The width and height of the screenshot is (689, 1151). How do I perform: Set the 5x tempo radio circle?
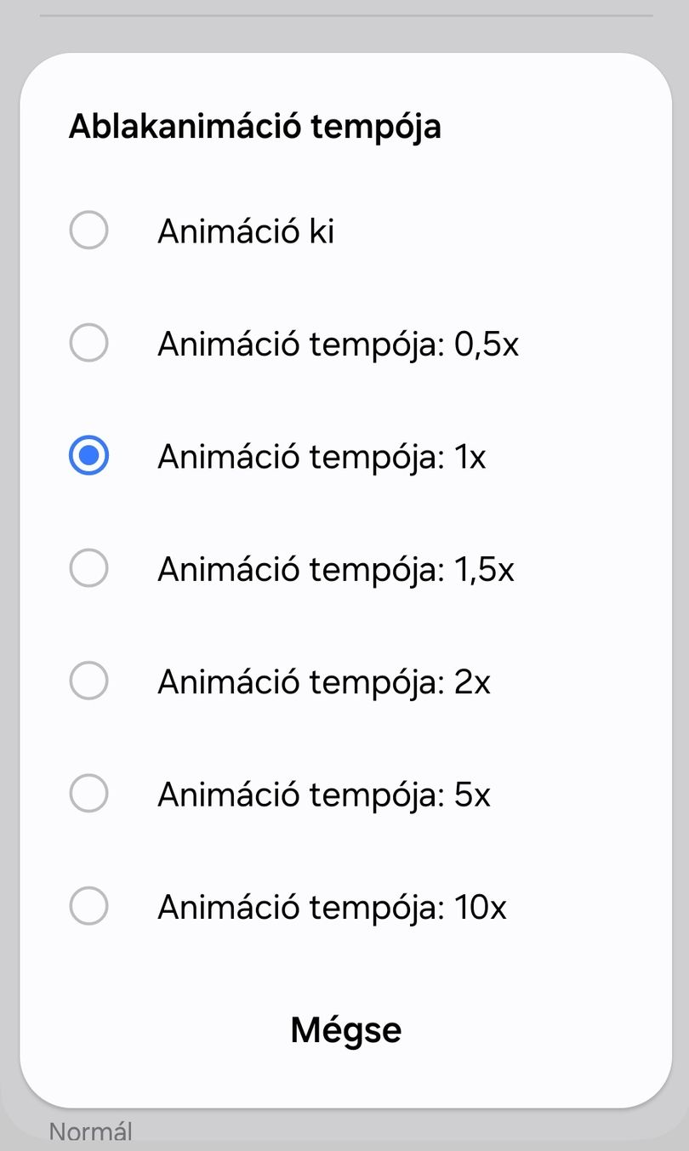(88, 794)
